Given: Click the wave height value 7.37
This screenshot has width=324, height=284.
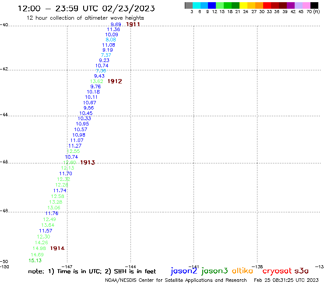Looking at the screenshot, I should [106, 55].
